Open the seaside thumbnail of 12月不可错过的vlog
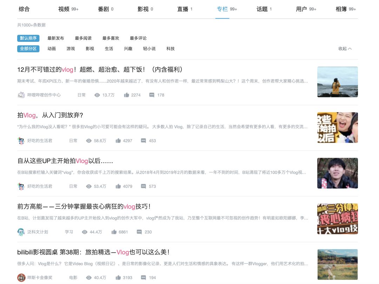Viewport: 379px width, 284px height. 338,82
